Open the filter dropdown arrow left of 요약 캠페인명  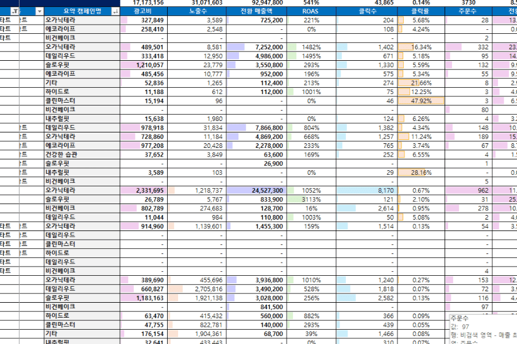pyautogui.click(x=40, y=11)
